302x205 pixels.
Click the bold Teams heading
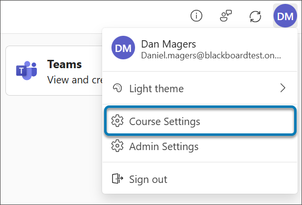64,64
